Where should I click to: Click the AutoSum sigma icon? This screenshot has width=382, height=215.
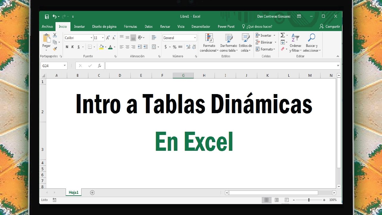(283, 35)
